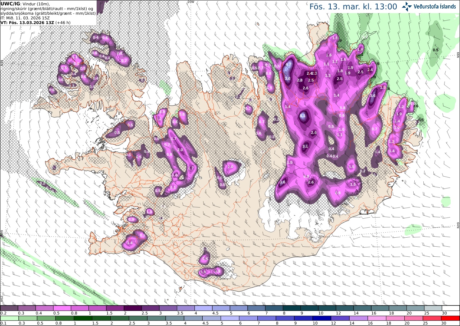Screen dimensions: 460x326
Task: Click the 5.1 snowfall maximum value
Action: tap(303, 116)
